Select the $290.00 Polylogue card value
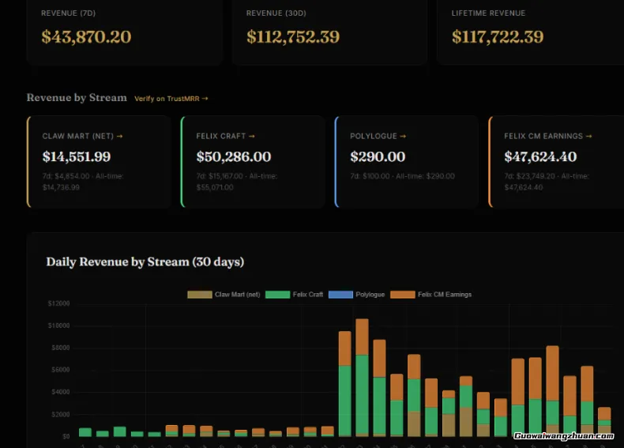Viewport: 624px width, 448px height. pyautogui.click(x=378, y=157)
